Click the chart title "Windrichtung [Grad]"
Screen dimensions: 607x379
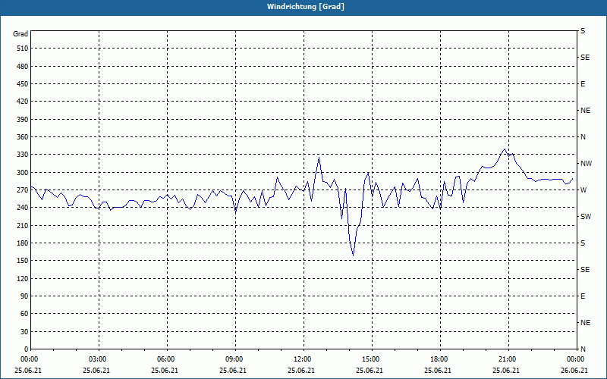coord(305,7)
